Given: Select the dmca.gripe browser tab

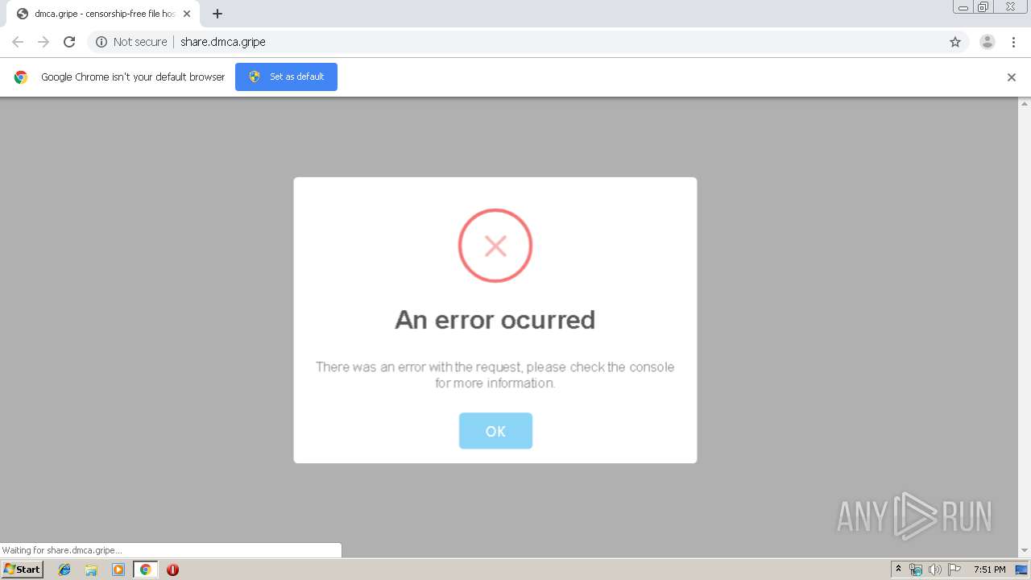Looking at the screenshot, I should [103, 14].
